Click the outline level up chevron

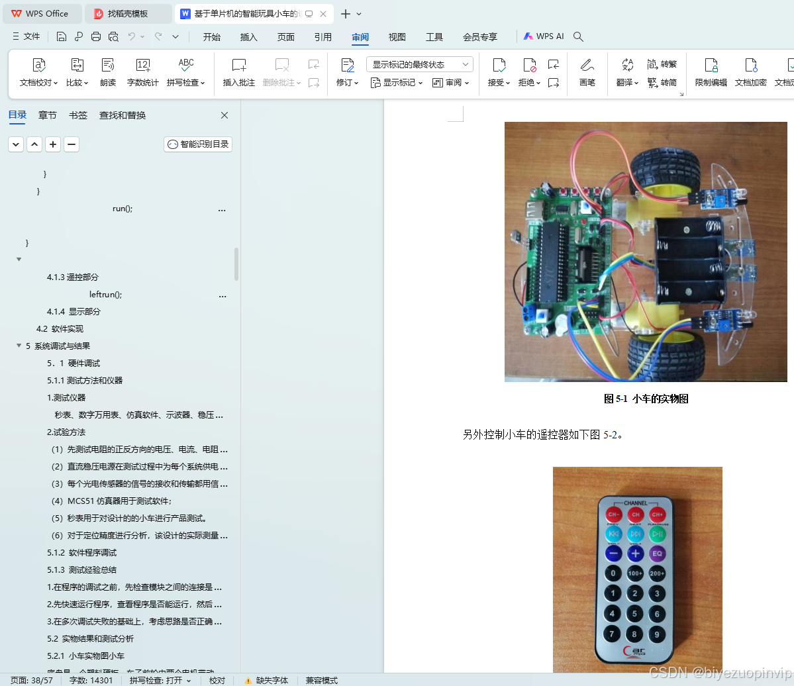[x=34, y=144]
